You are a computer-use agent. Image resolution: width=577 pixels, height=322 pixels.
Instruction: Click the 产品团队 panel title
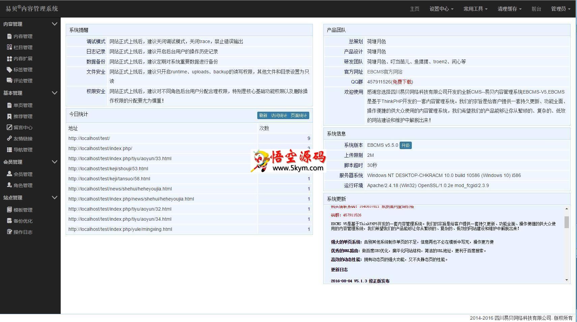336,30
